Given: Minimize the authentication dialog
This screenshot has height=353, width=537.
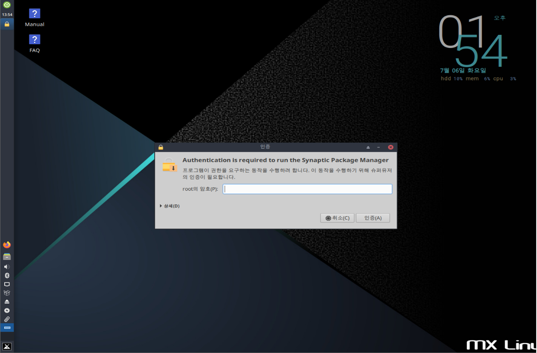Looking at the screenshot, I should (378, 147).
